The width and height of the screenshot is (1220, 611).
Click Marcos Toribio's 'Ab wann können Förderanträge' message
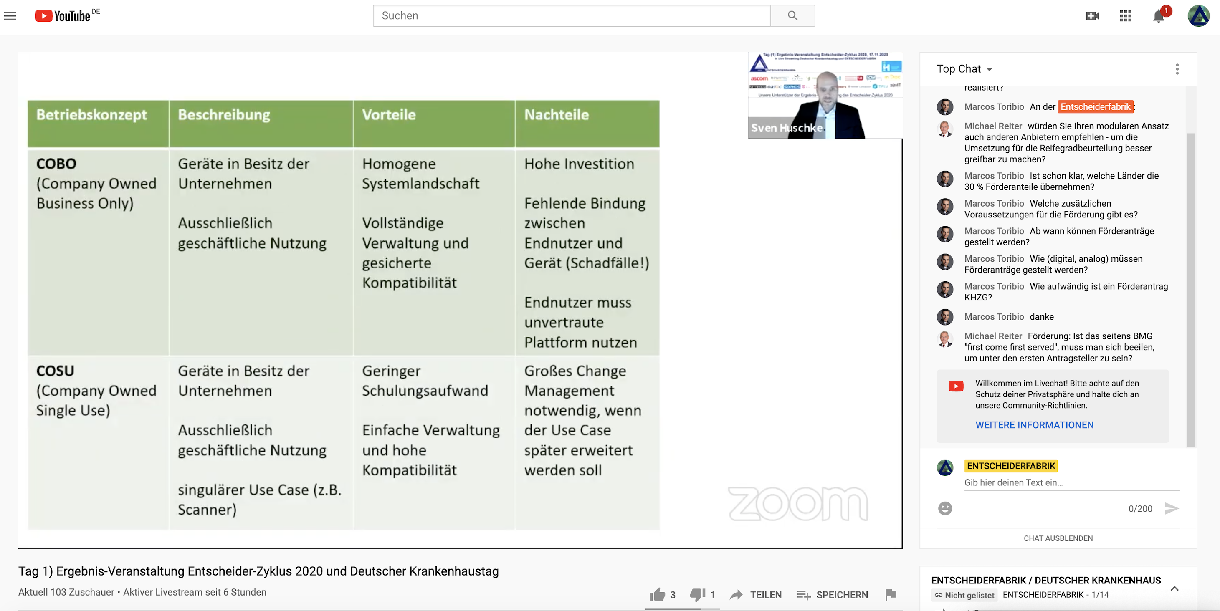click(1059, 236)
